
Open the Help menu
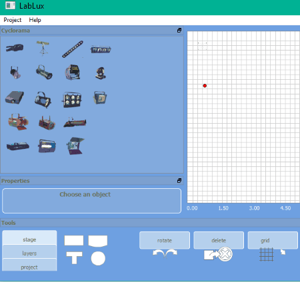35,20
